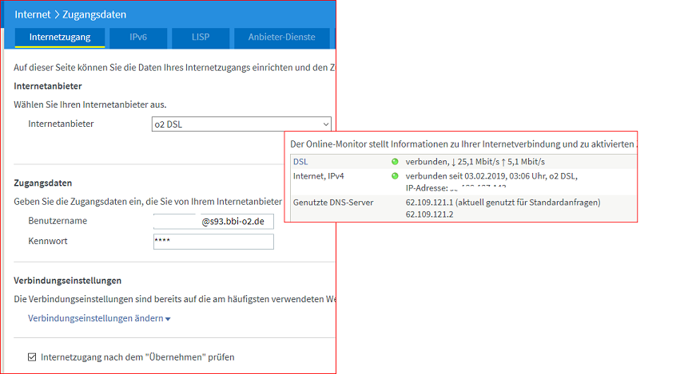
Task: Click the Internetanbieter section heading
Action: click(x=48, y=86)
